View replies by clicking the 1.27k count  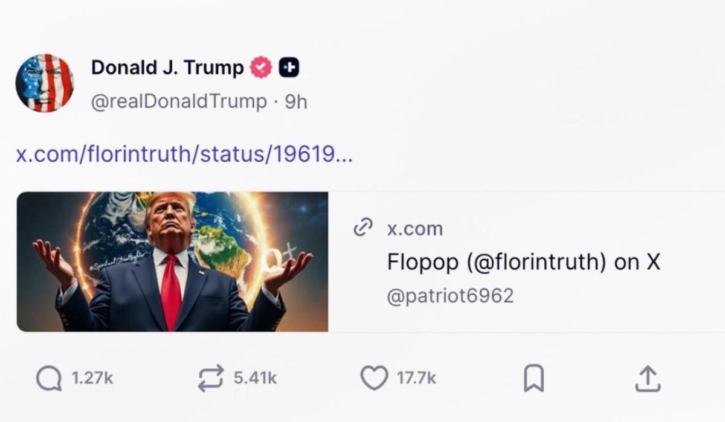coord(94,379)
